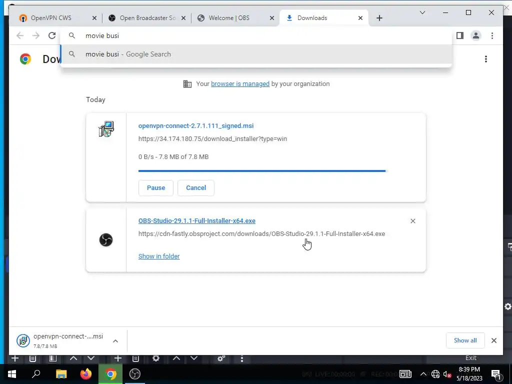Go back to the previous page
Viewport: 512px width, 384px height.
tap(20, 35)
